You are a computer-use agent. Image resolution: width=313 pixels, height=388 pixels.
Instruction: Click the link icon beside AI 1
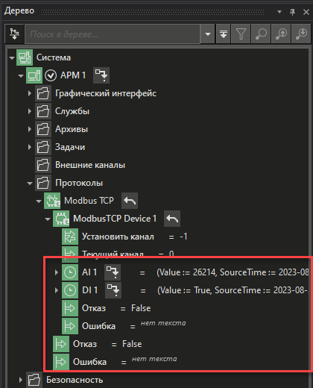point(113,272)
